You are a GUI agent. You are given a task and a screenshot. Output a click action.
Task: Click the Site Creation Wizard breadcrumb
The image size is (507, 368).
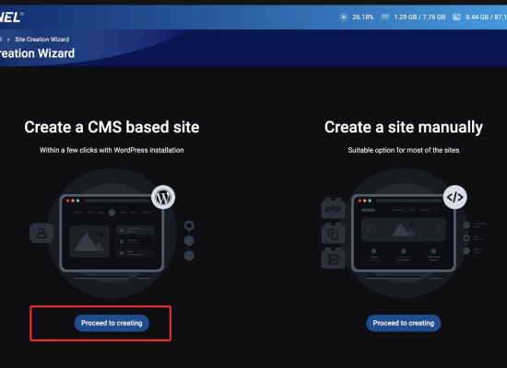point(42,40)
